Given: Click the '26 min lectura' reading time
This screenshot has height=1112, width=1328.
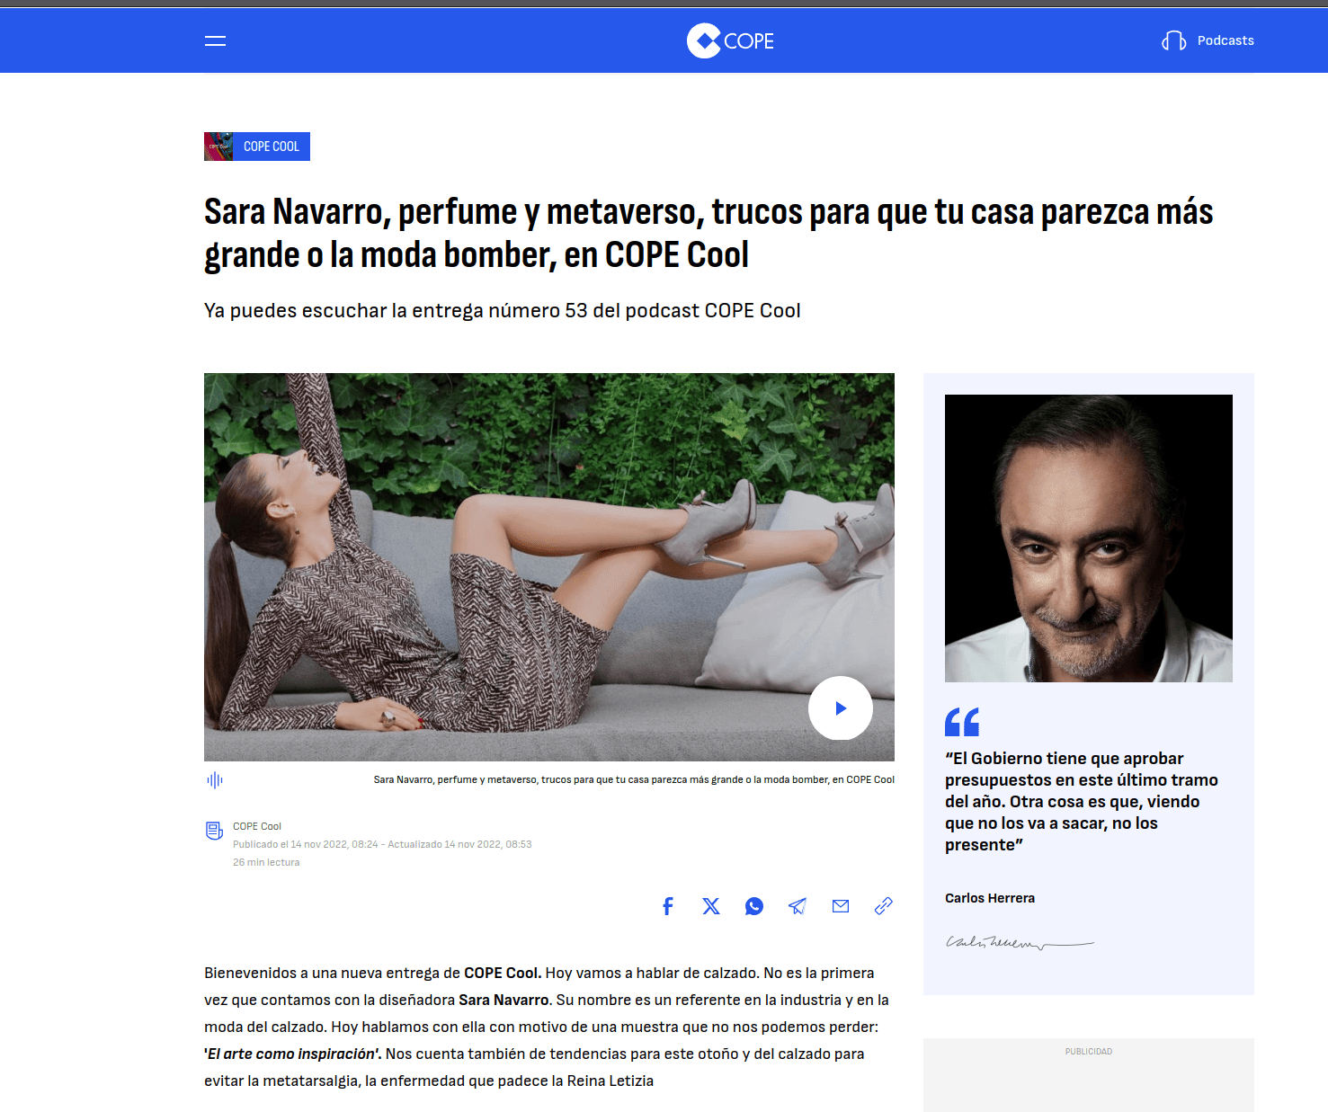Looking at the screenshot, I should 266,862.
